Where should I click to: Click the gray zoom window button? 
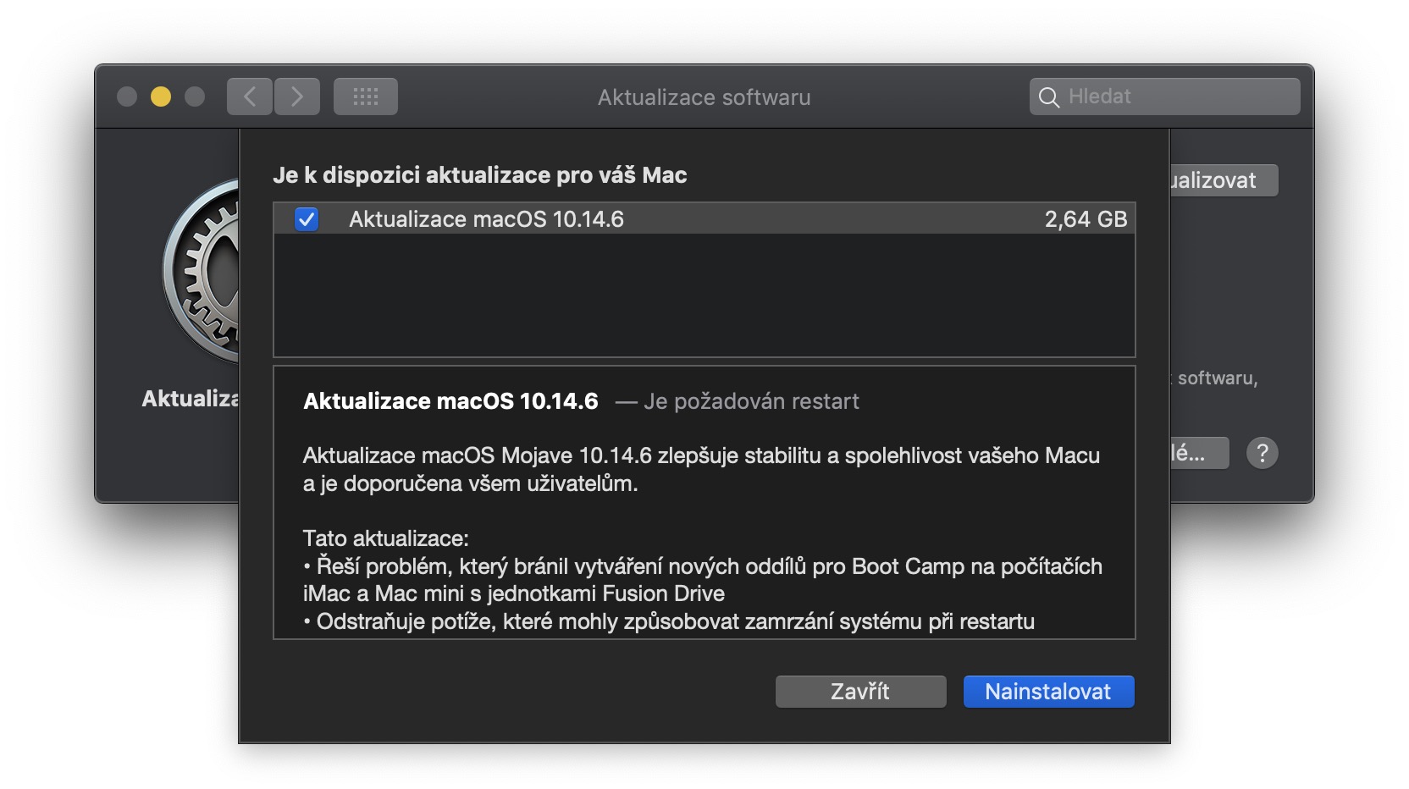[195, 97]
